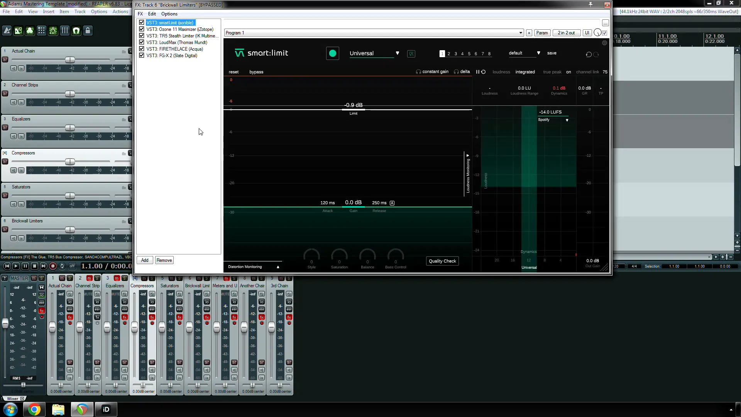Adjust the Actual Chain volume slider
741x417 pixels.
(x=70, y=60)
